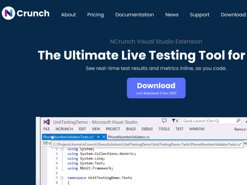Open the NCRUNCH menu
The width and height of the screenshot is (247, 185).
coord(64,129)
